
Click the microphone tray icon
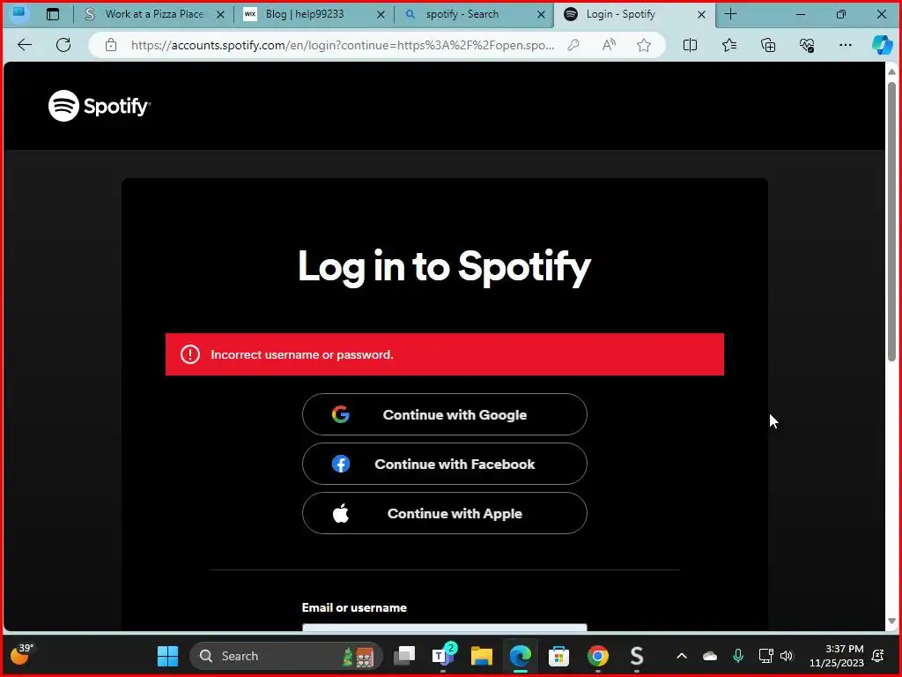[x=737, y=656]
